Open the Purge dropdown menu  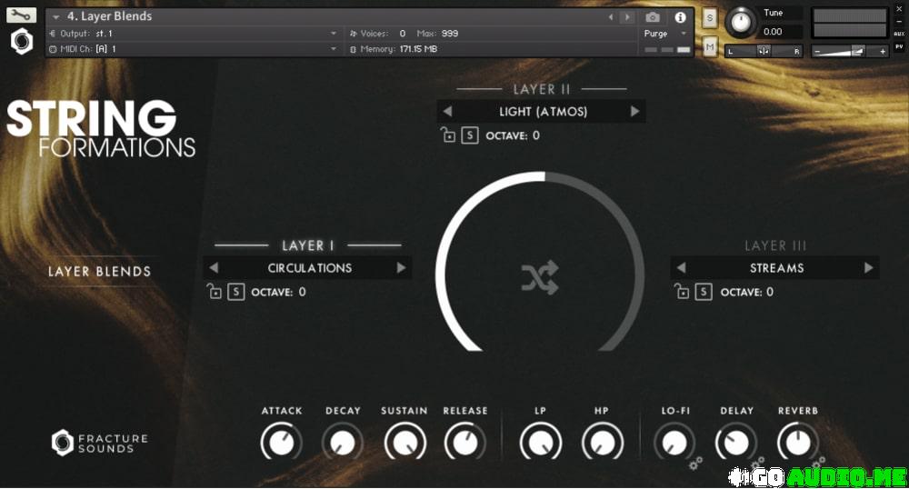[x=665, y=34]
